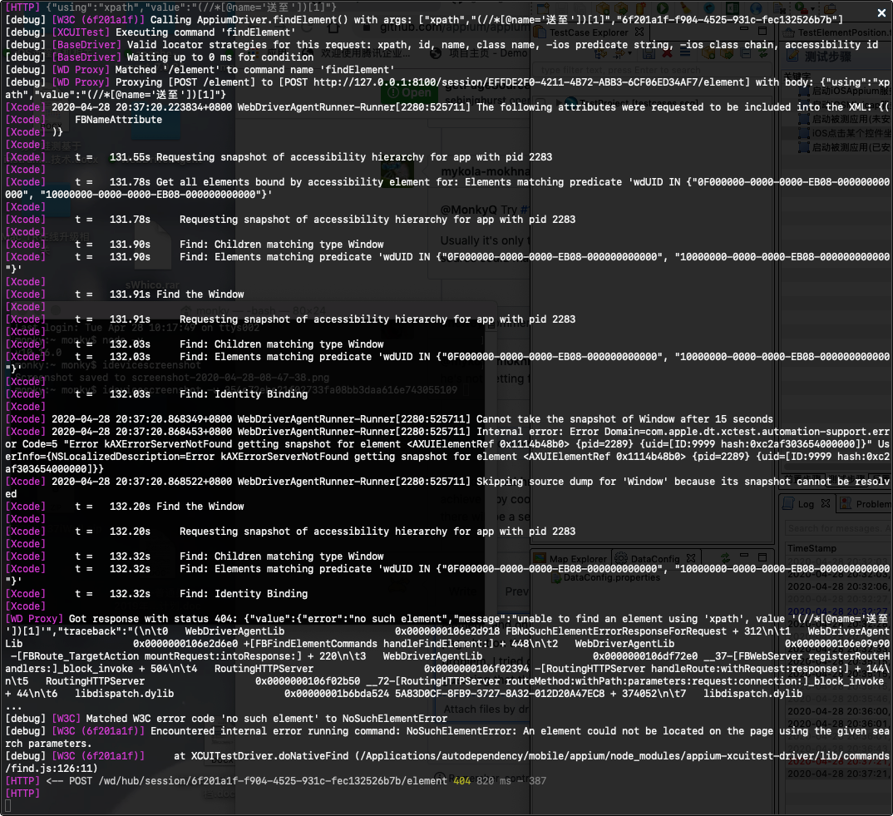Check the 启动iOSAppium服务 keyword checkbox

tap(804, 91)
